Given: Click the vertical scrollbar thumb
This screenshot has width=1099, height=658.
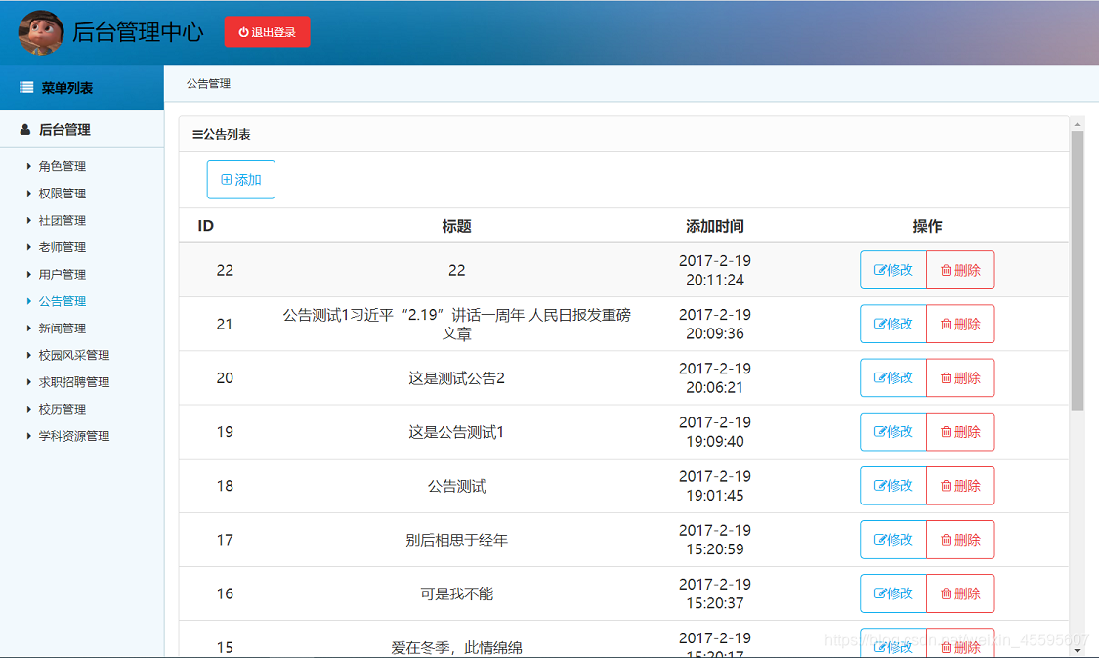Looking at the screenshot, I should pyautogui.click(x=1078, y=271).
